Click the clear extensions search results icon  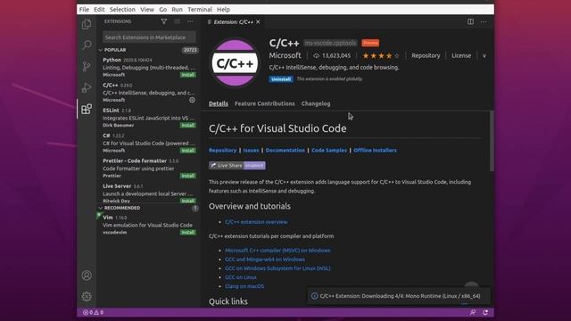177,21
